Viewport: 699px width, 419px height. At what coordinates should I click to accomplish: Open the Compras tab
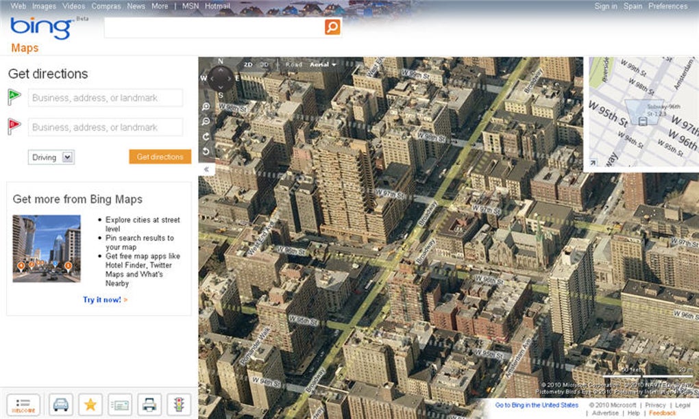[106, 6]
